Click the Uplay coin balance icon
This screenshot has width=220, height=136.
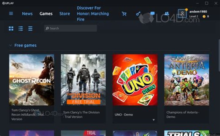pyautogui.click(x=204, y=16)
